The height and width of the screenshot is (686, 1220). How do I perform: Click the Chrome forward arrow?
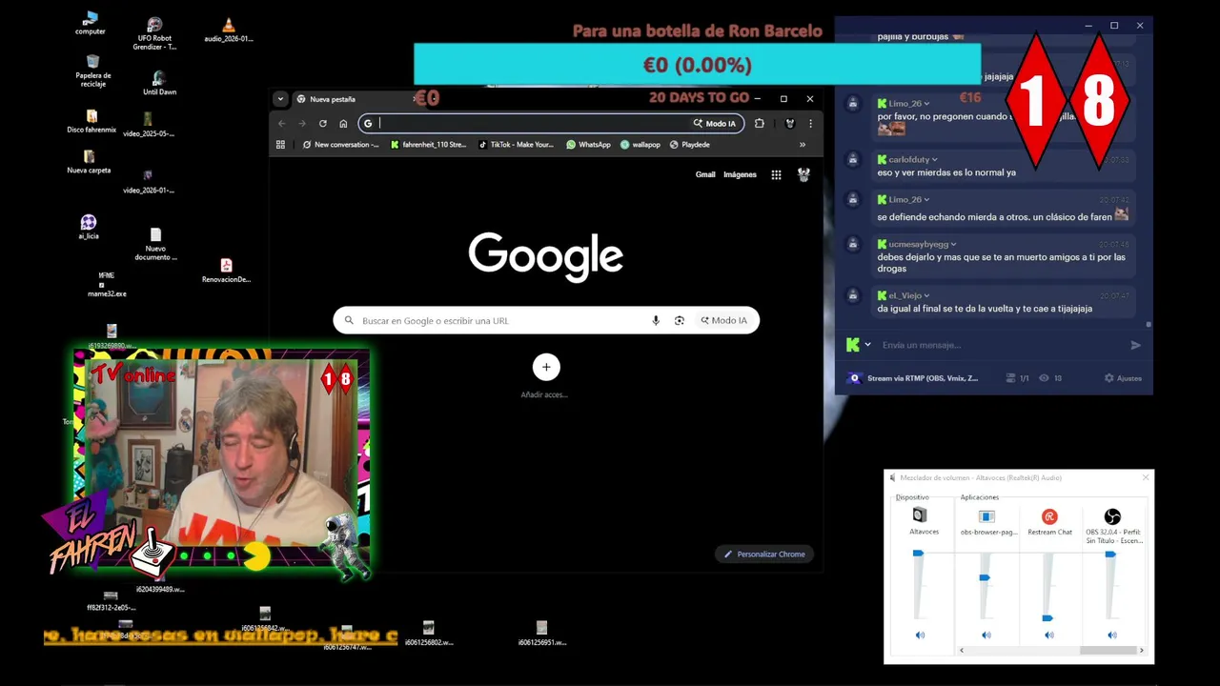[302, 123]
